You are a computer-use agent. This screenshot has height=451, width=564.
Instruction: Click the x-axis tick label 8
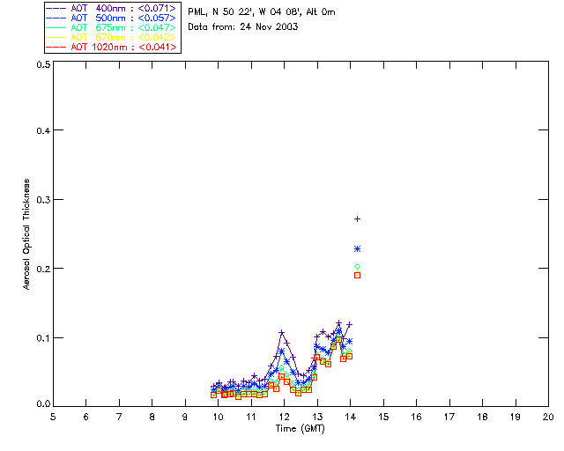point(152,417)
